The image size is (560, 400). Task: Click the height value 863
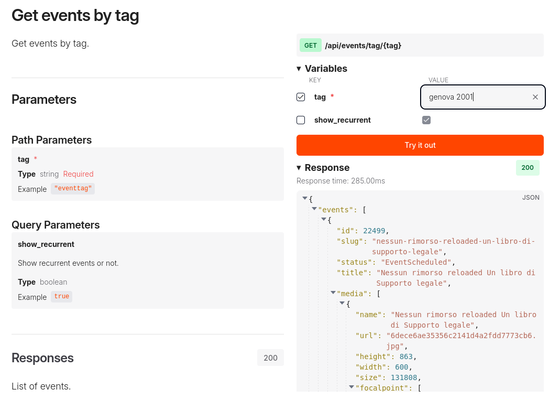pyautogui.click(x=405, y=356)
